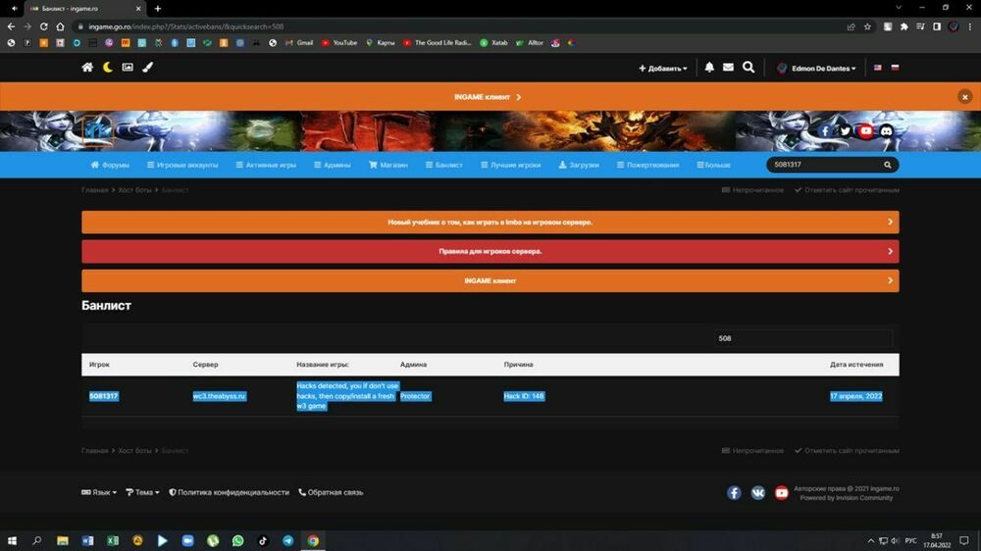Click the magnifier icon in top bar
Screen dimensions: 981x551
[x=749, y=68]
